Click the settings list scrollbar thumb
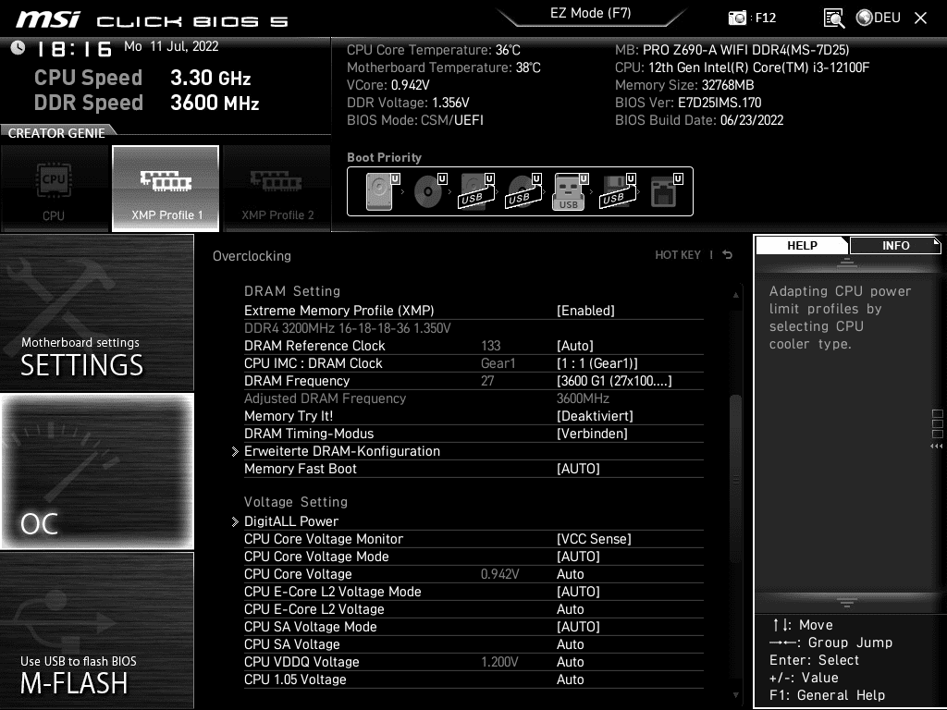The height and width of the screenshot is (710, 947). 735,477
